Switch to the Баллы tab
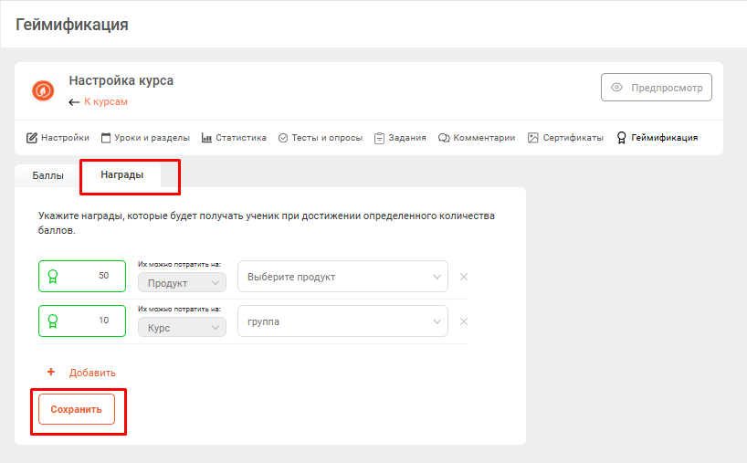The image size is (747, 463). click(47, 174)
